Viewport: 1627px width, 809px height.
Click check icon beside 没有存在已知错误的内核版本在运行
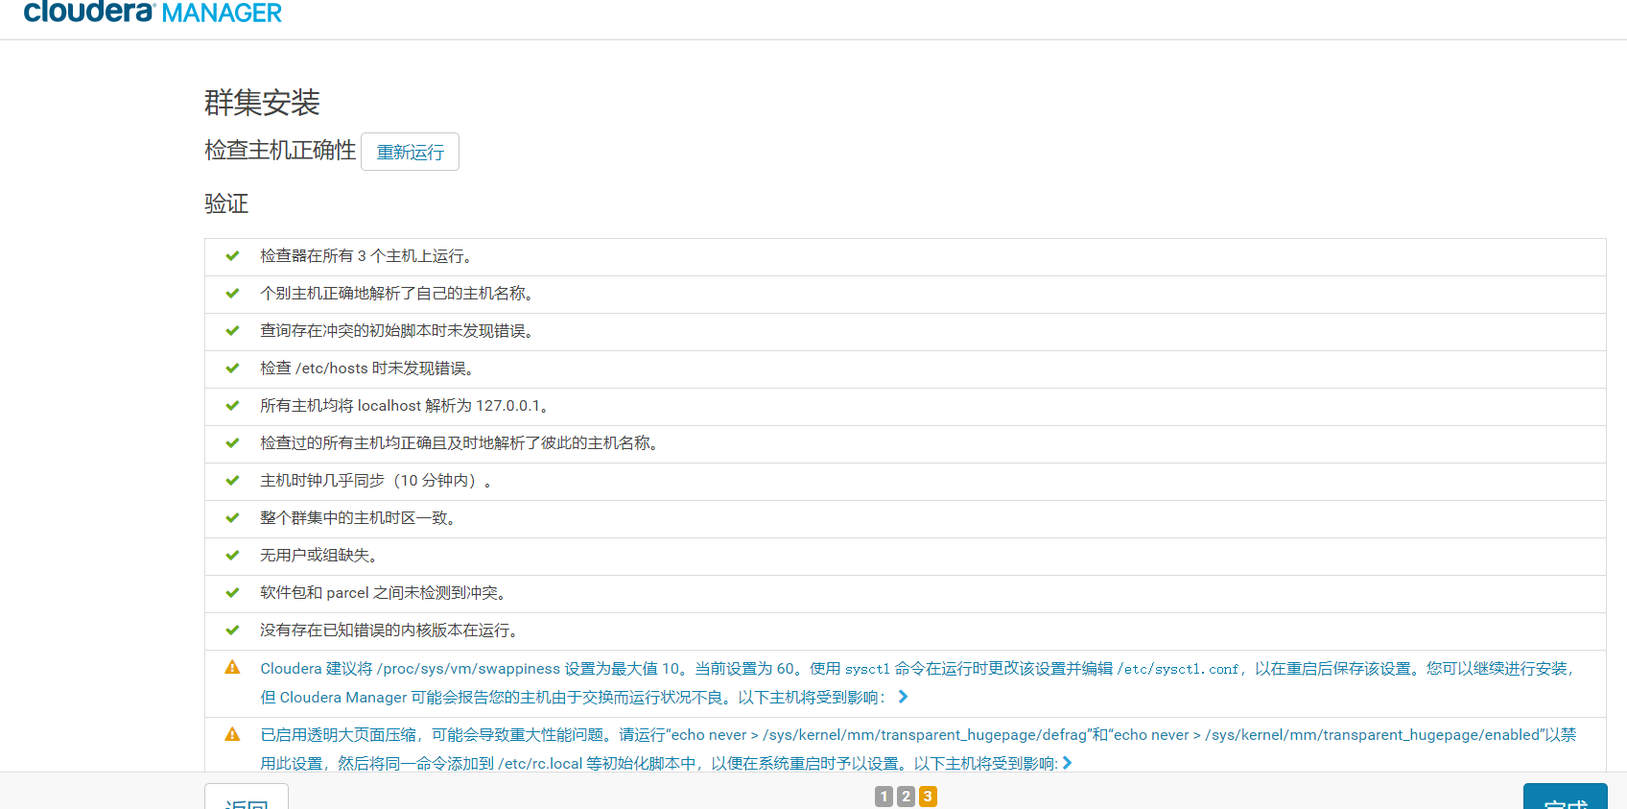(232, 631)
